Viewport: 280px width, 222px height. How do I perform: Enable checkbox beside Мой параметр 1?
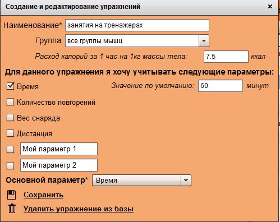pos(10,149)
